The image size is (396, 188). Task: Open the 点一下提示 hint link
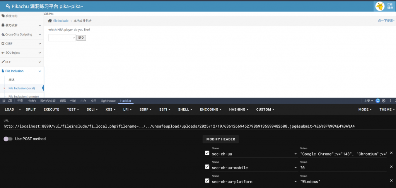point(386,21)
